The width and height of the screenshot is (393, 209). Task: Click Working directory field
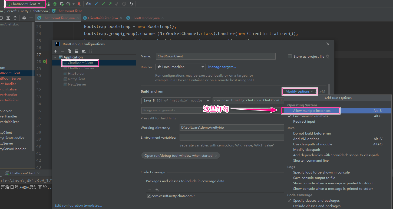click(232, 128)
